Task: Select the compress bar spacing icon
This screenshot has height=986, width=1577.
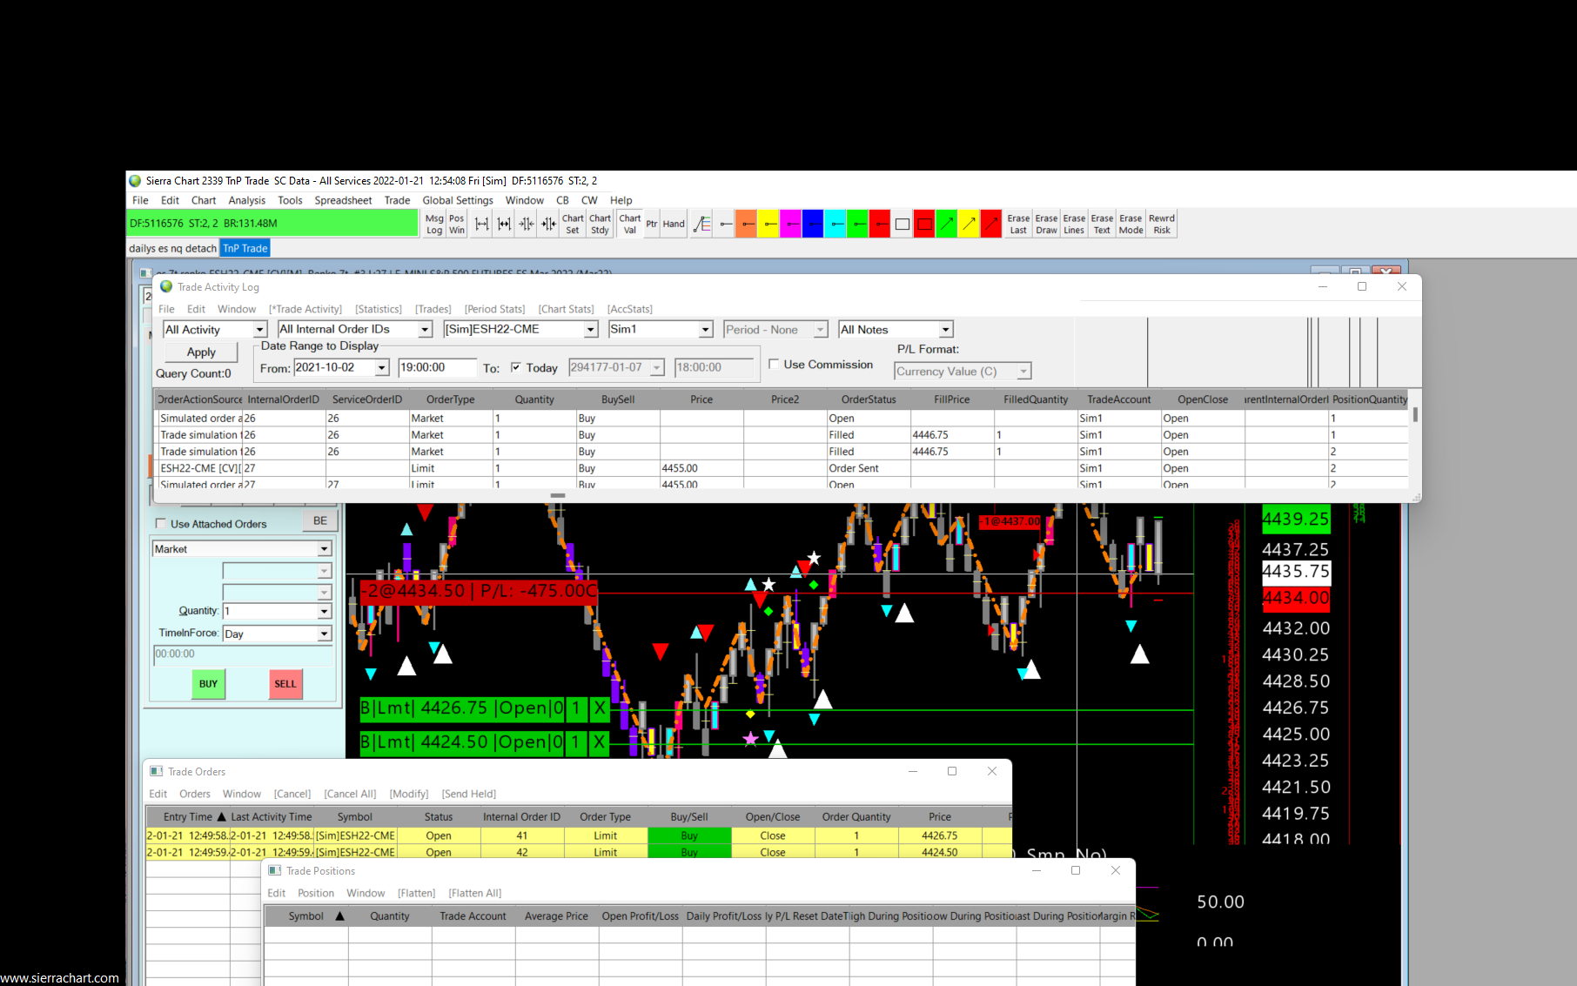Action: point(527,225)
